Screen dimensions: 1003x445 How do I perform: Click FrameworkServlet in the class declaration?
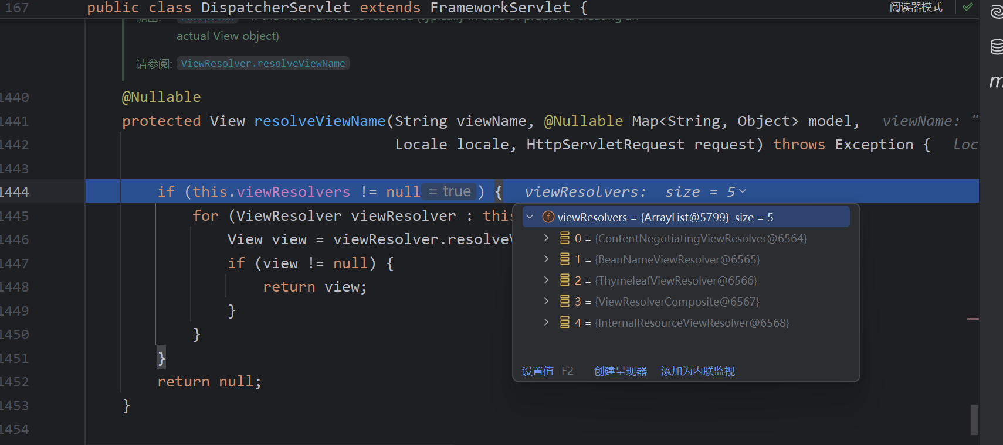[x=500, y=8]
